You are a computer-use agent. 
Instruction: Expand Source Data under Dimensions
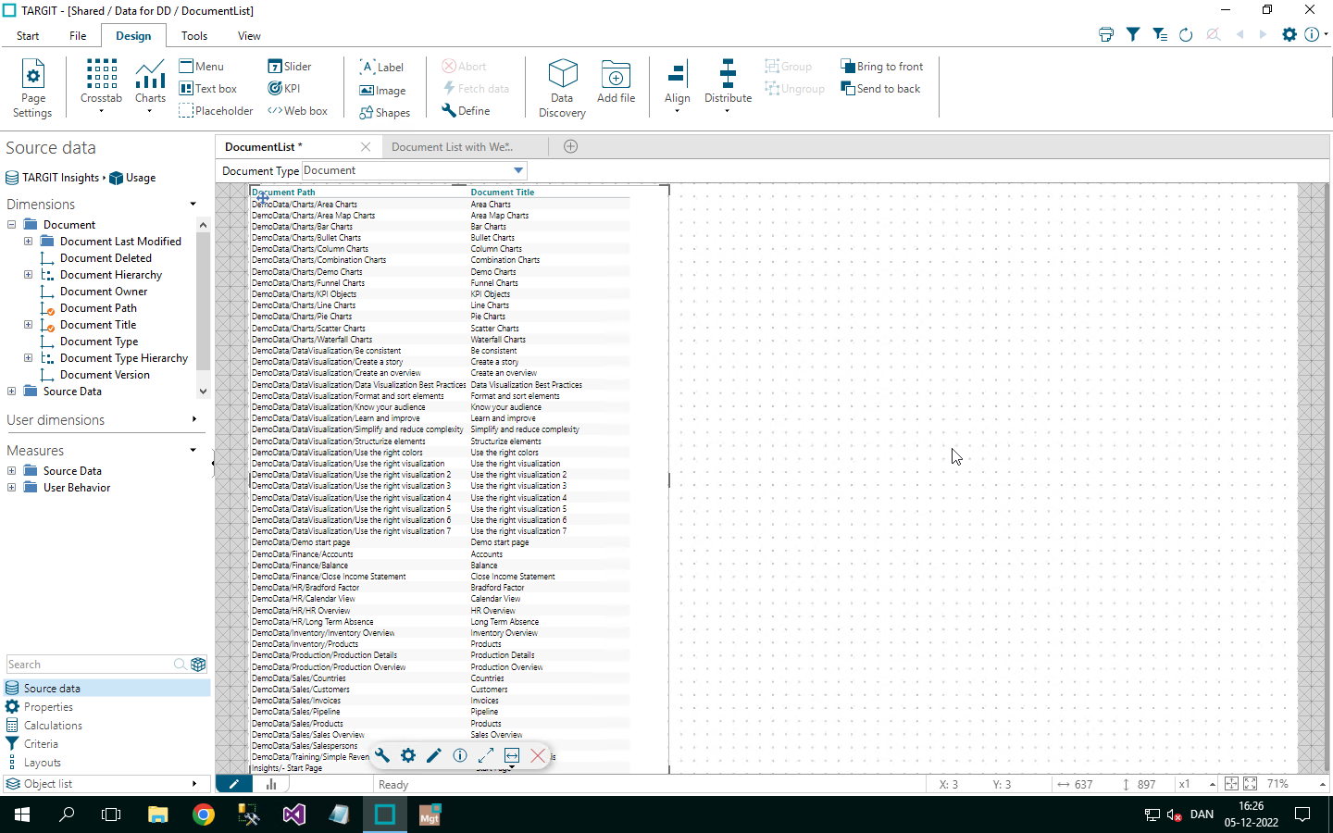point(11,392)
